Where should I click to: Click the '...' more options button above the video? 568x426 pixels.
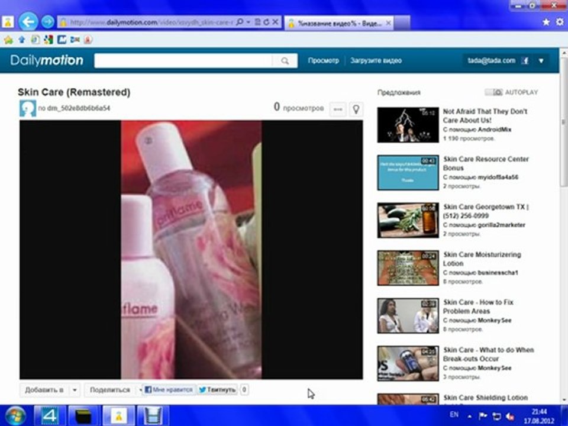coord(338,109)
